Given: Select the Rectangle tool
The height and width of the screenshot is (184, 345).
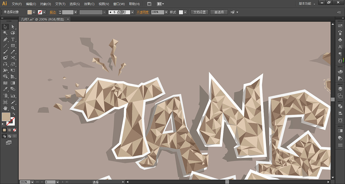Looking at the screenshot, I should [x=13, y=46].
